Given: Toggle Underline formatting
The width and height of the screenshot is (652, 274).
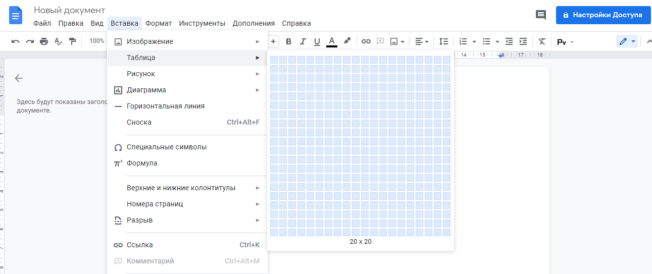Looking at the screenshot, I should tap(317, 41).
